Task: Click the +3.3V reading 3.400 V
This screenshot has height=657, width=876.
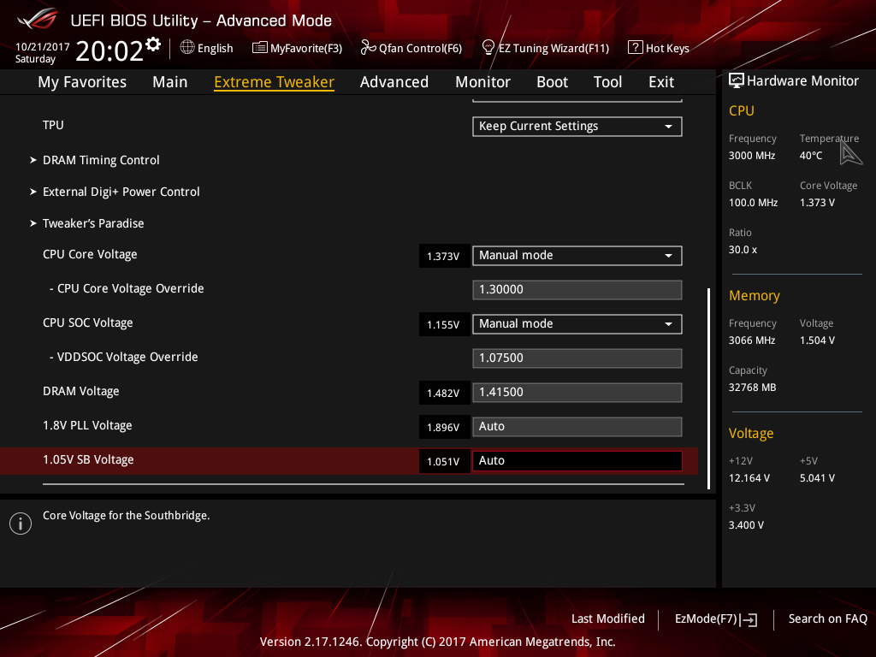Action: [x=746, y=525]
